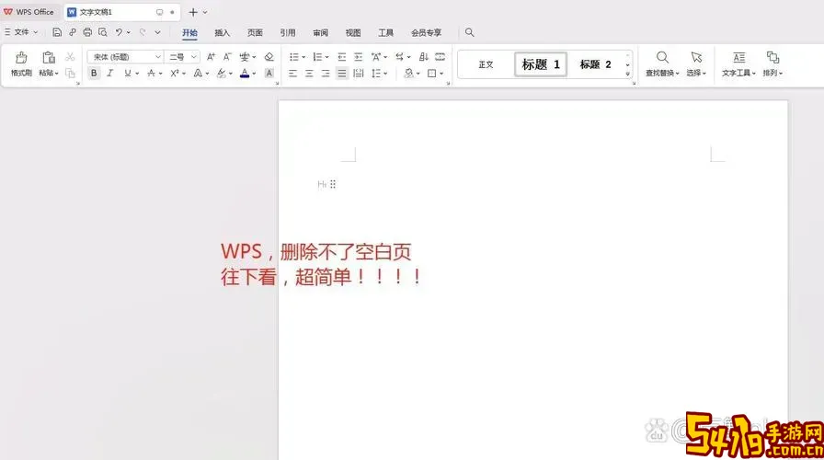Viewport: 824px width, 460px height.
Task: Click the Paste (粘贴) clipboard icon
Action: 49,57
